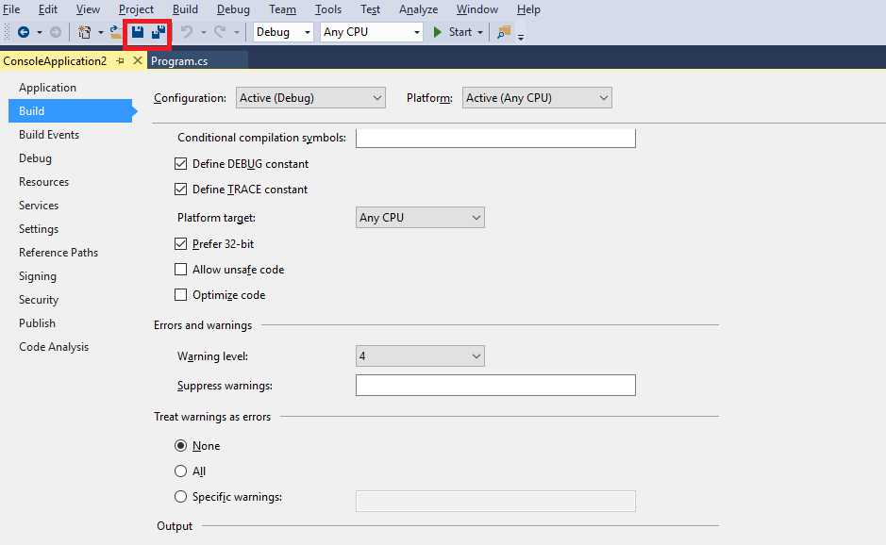Image resolution: width=886 pixels, height=545 pixels.
Task: Open the Redo history dropdown arrow
Action: click(236, 32)
